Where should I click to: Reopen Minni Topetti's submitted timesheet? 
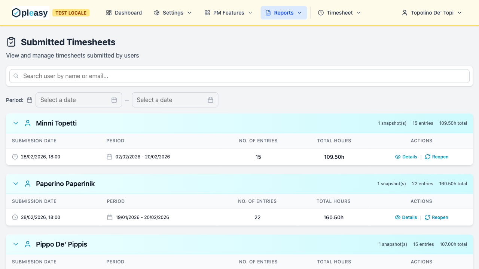437,157
